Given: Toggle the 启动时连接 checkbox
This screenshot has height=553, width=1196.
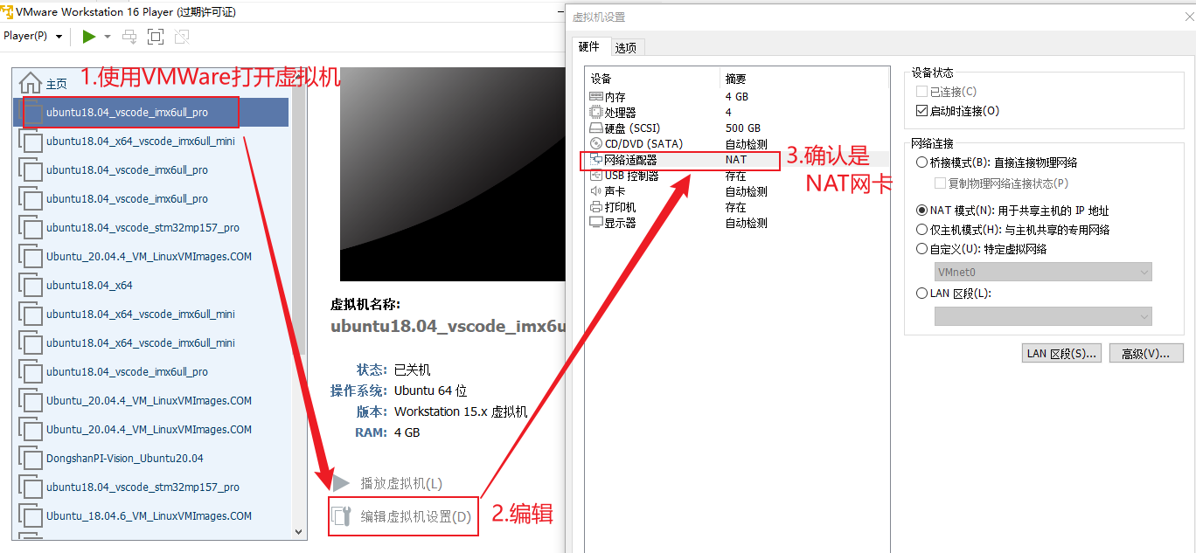Looking at the screenshot, I should pyautogui.click(x=921, y=111).
